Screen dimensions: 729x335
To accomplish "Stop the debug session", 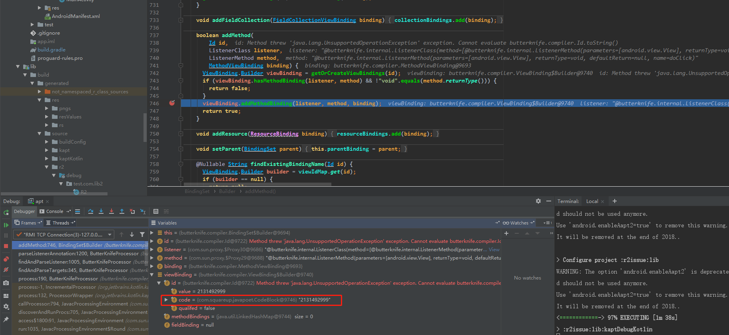I will [6, 246].
